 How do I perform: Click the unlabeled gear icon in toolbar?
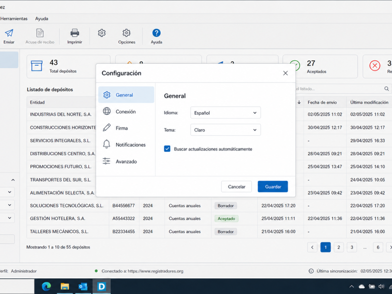click(x=102, y=33)
